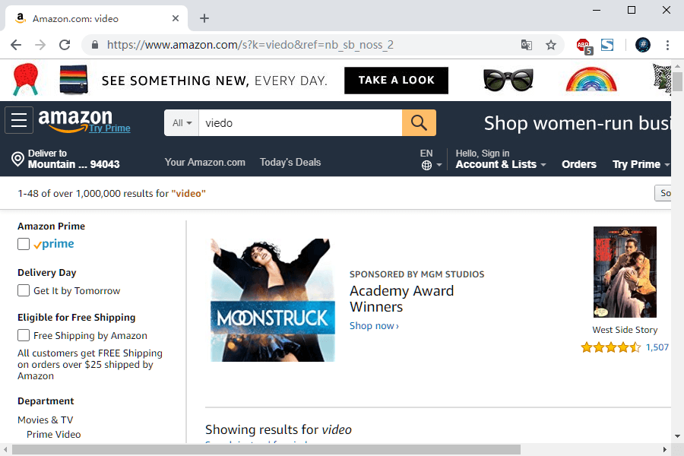
Task: Open the Chrome three-dot menu
Action: tap(667, 45)
